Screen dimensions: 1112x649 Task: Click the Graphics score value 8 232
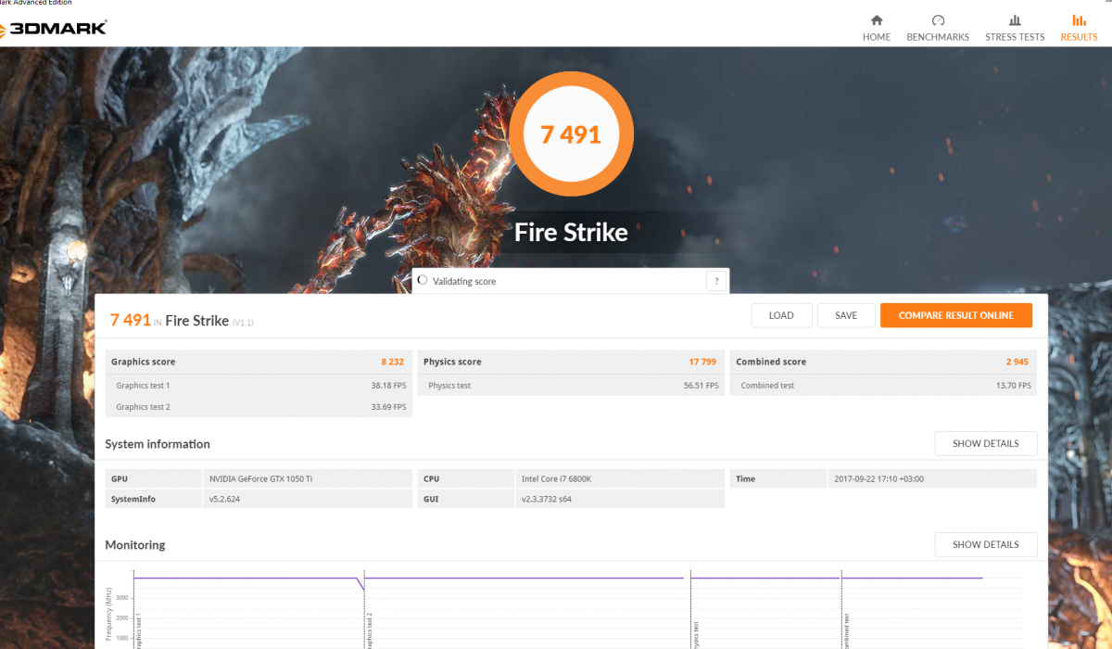click(x=393, y=362)
